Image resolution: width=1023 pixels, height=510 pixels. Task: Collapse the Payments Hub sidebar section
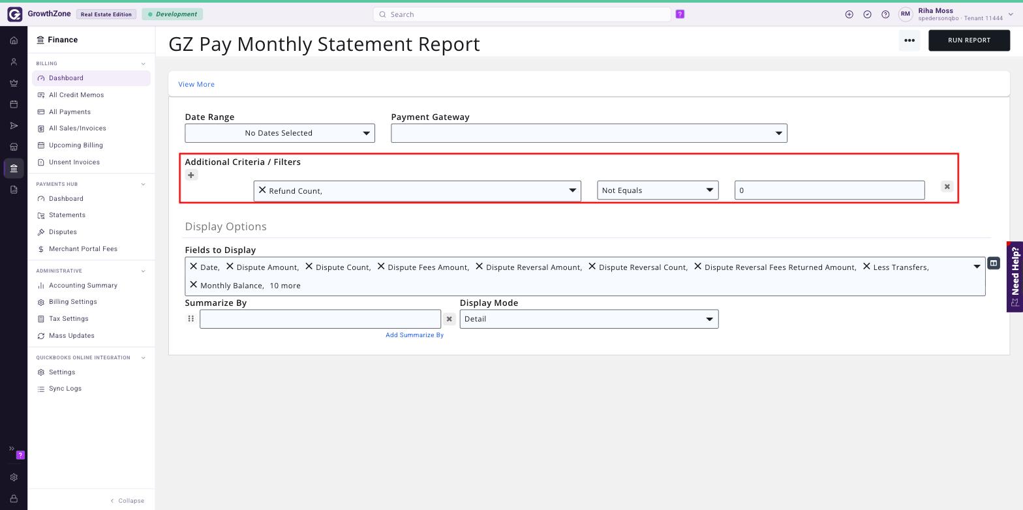[x=143, y=185]
